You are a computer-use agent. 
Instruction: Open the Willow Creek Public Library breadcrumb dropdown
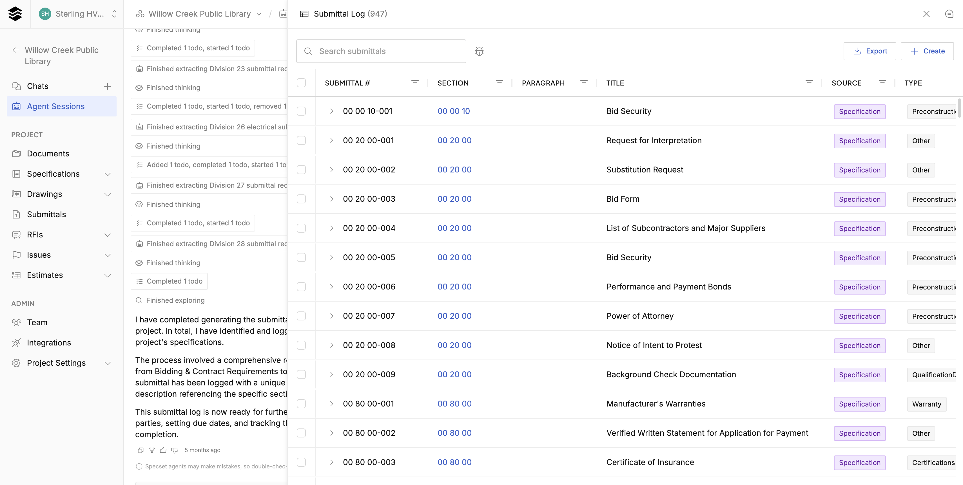click(x=259, y=14)
